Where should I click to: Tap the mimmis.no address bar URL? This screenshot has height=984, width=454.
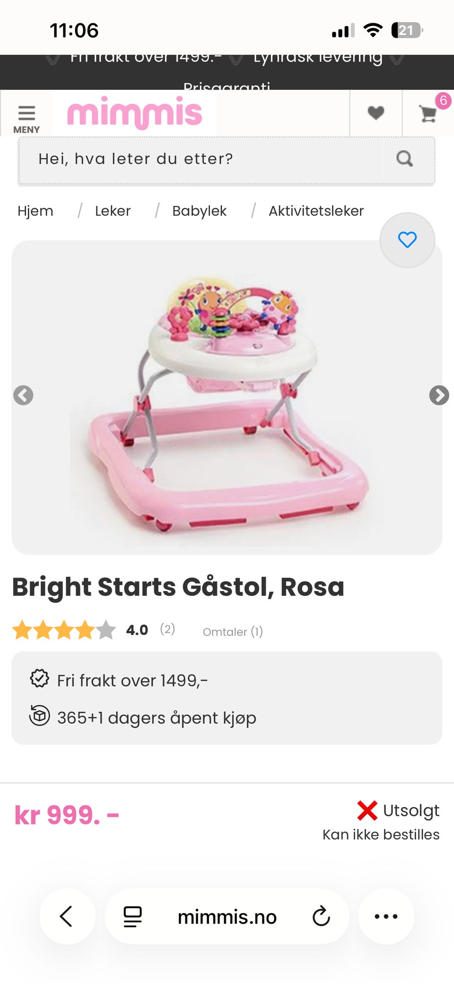(227, 917)
